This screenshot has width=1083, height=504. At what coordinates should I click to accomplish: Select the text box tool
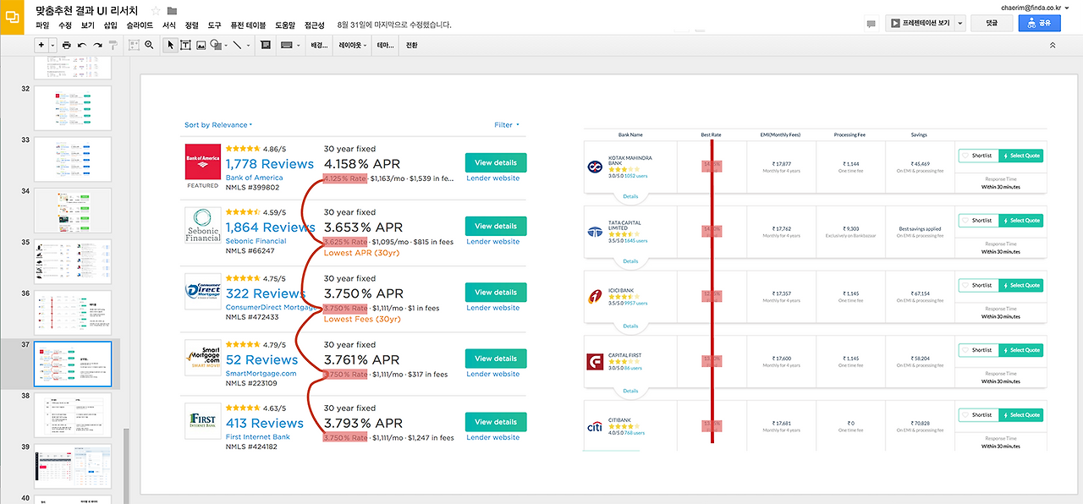click(185, 45)
